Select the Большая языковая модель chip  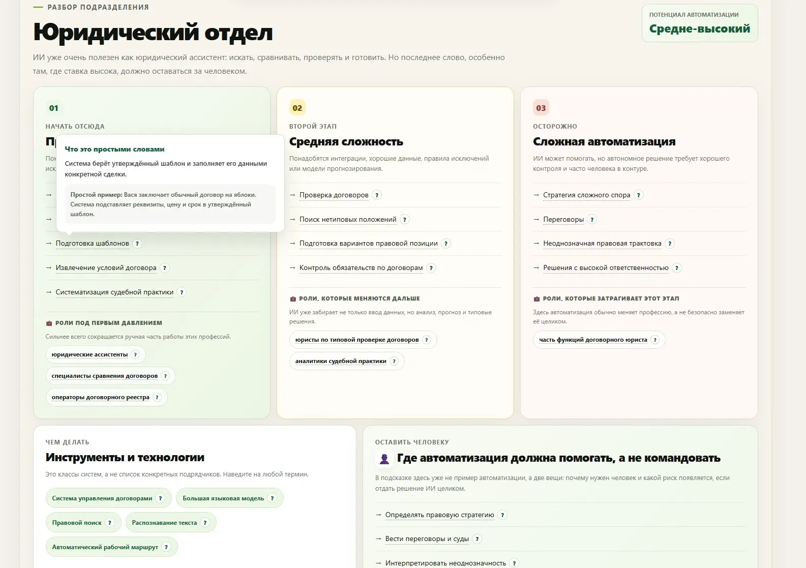pos(230,498)
